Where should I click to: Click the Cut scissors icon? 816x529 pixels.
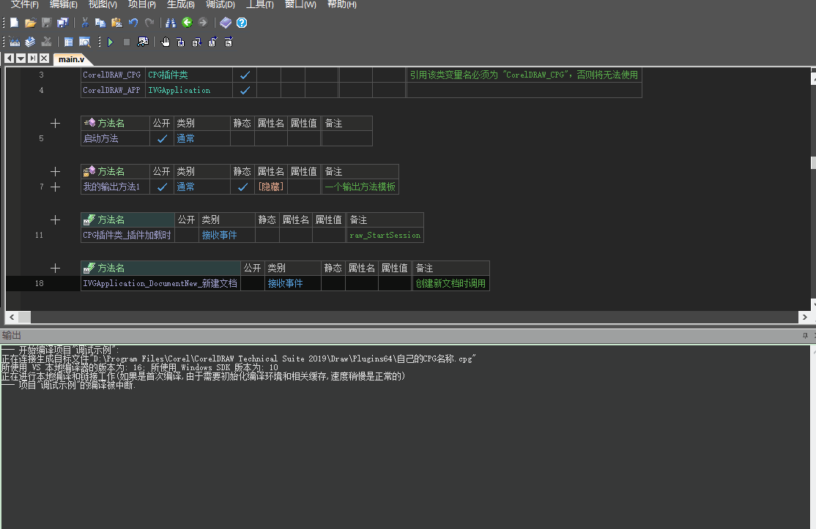(85, 23)
